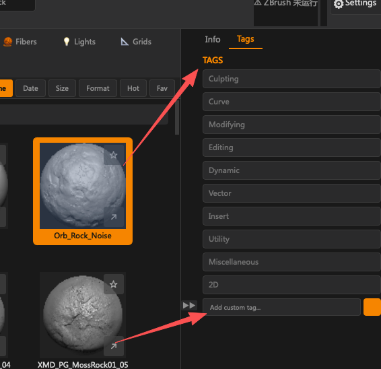Toggle the Culpting tag
This screenshot has width=381, height=369.
click(x=291, y=79)
